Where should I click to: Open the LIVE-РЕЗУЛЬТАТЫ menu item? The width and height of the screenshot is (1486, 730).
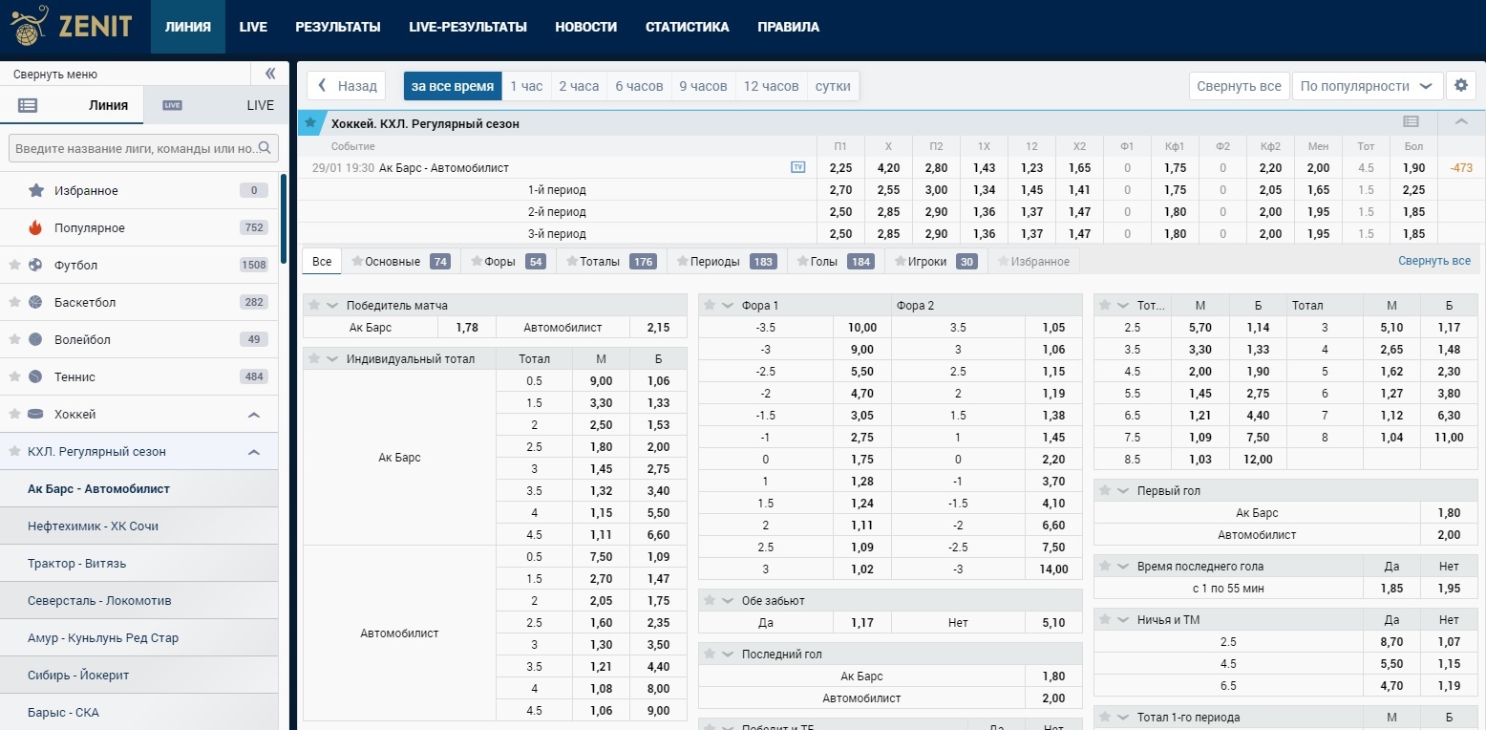467,27
